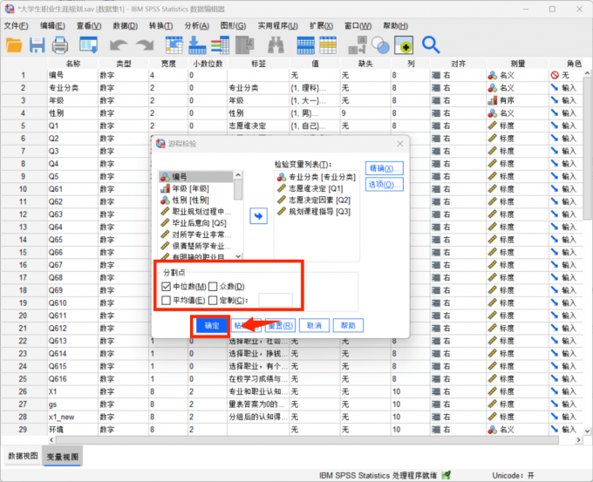593x482 pixels.
Task: Click the magnifier search icon in toolbar
Action: [x=431, y=45]
